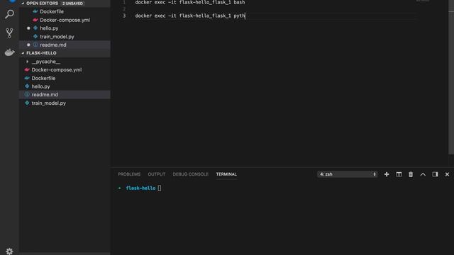This screenshot has height=255, width=454.
Task: Click editor line 1 docker exec bash
Action: pos(190,2)
